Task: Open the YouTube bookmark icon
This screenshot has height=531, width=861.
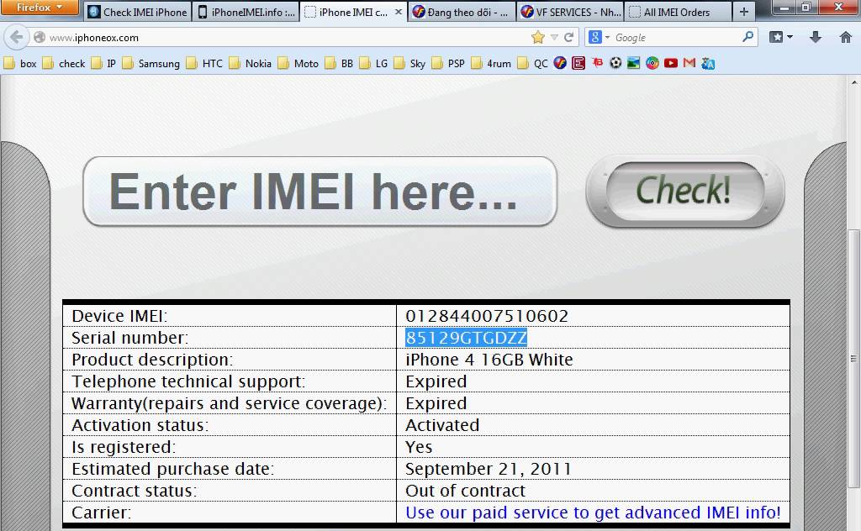Action: [671, 63]
